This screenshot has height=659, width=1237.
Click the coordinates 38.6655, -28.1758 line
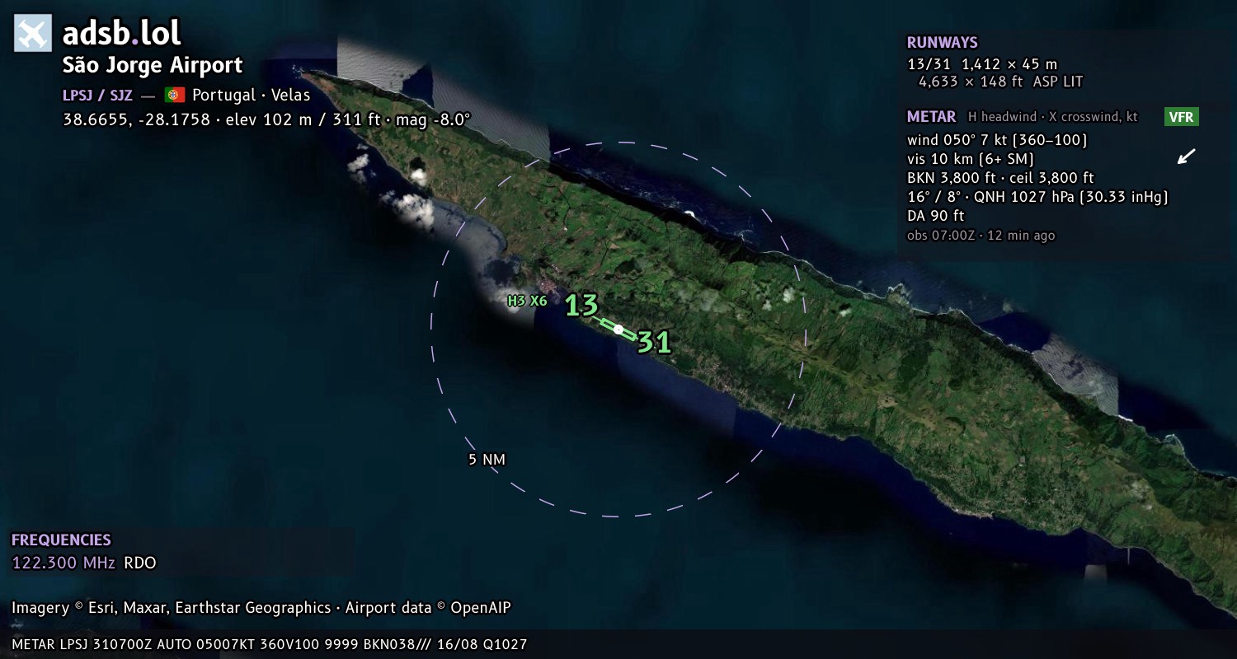(266, 119)
